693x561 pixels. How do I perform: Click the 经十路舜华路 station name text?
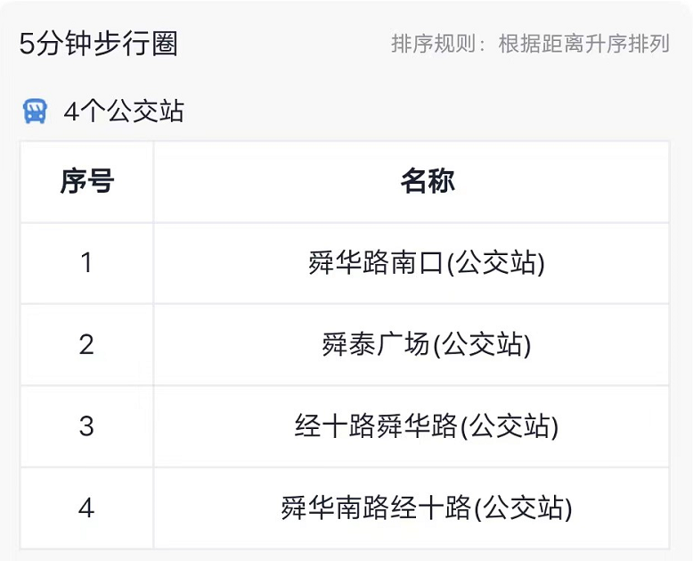point(376,426)
